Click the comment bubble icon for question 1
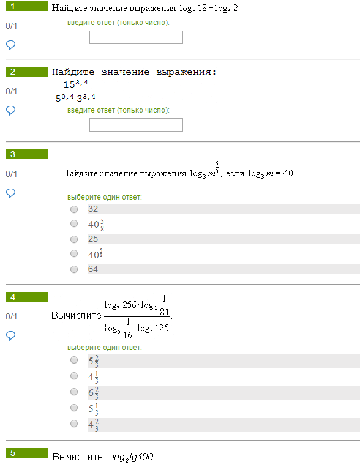 pos(11,45)
